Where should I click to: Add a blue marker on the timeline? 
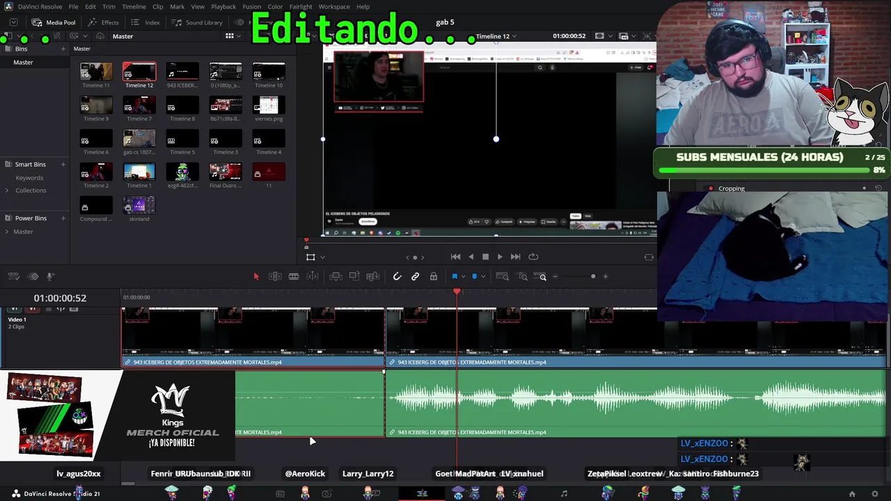(475, 277)
